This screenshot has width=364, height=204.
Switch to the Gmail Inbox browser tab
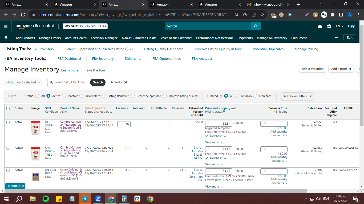point(268,5)
